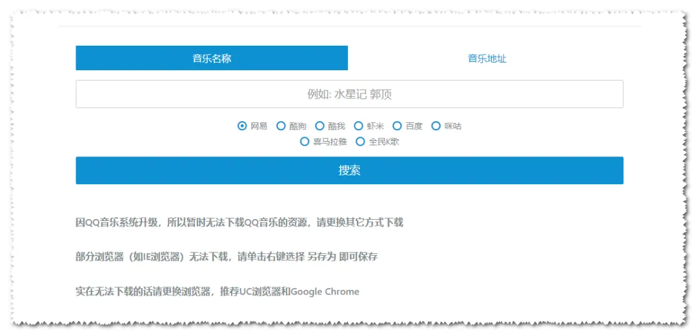This screenshot has width=697, height=335.
Task: Focus the 例如: 水星记 郭顶 search field
Action: click(349, 94)
